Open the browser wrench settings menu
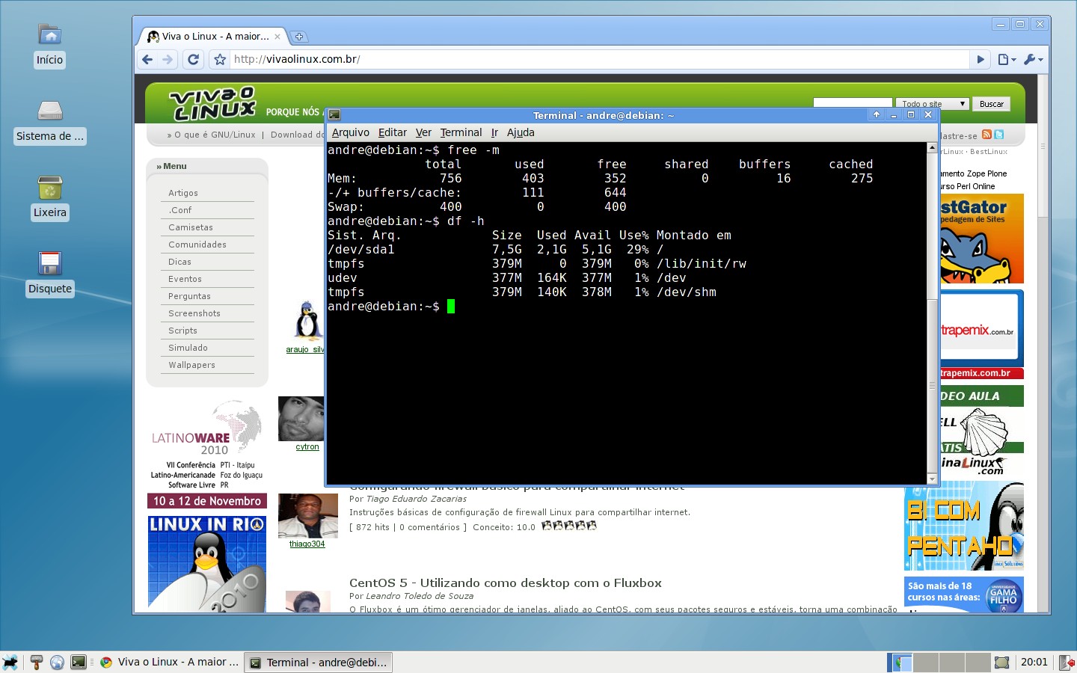Viewport: 1077px width, 673px height. pyautogui.click(x=1033, y=59)
